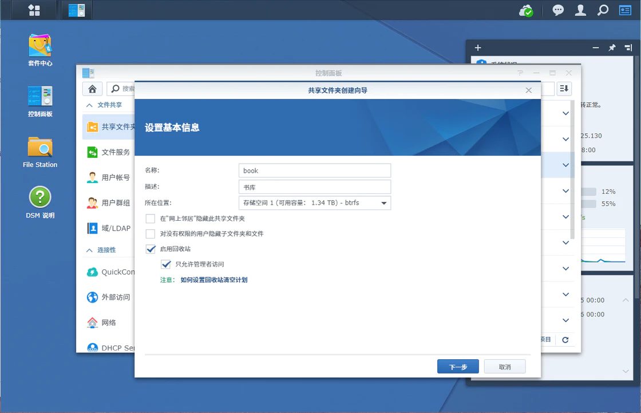Screen dimensions: 641x413
Task: Open the notifications chat bubble icon
Action: click(x=557, y=10)
